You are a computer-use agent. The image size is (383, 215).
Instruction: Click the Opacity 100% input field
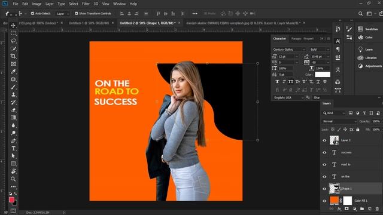click(376, 121)
